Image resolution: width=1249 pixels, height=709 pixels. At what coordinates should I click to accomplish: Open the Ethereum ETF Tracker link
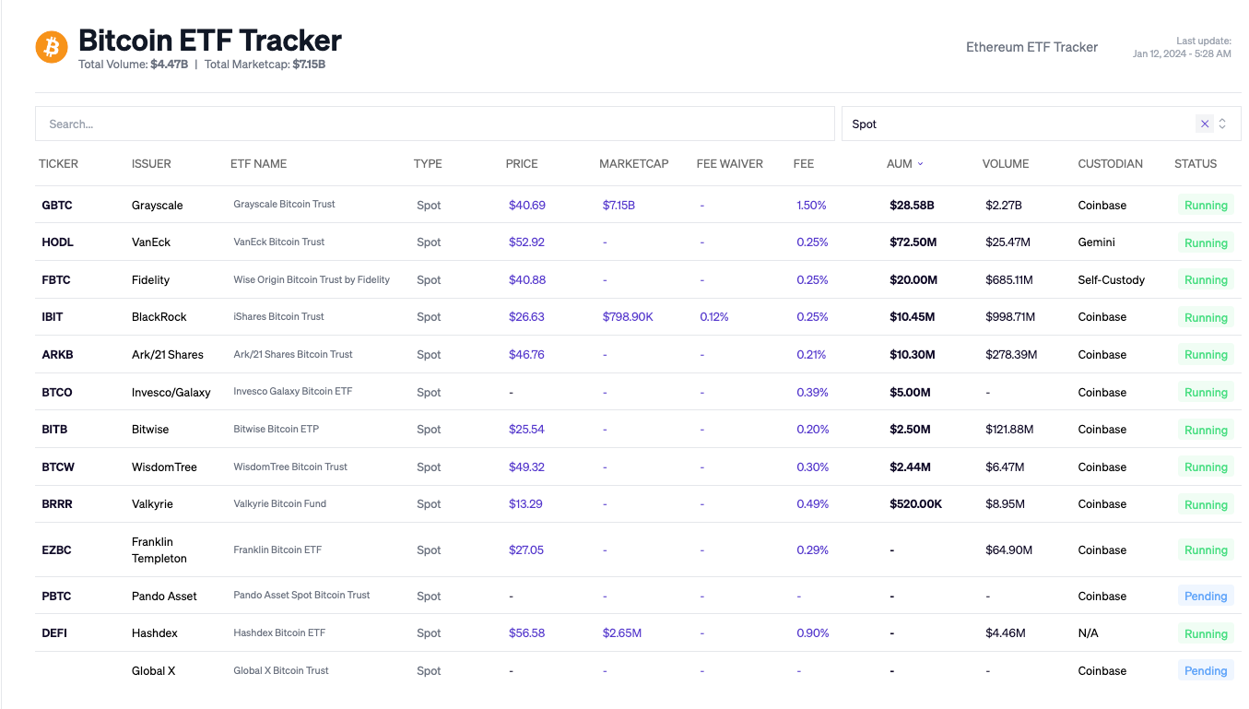point(1031,47)
